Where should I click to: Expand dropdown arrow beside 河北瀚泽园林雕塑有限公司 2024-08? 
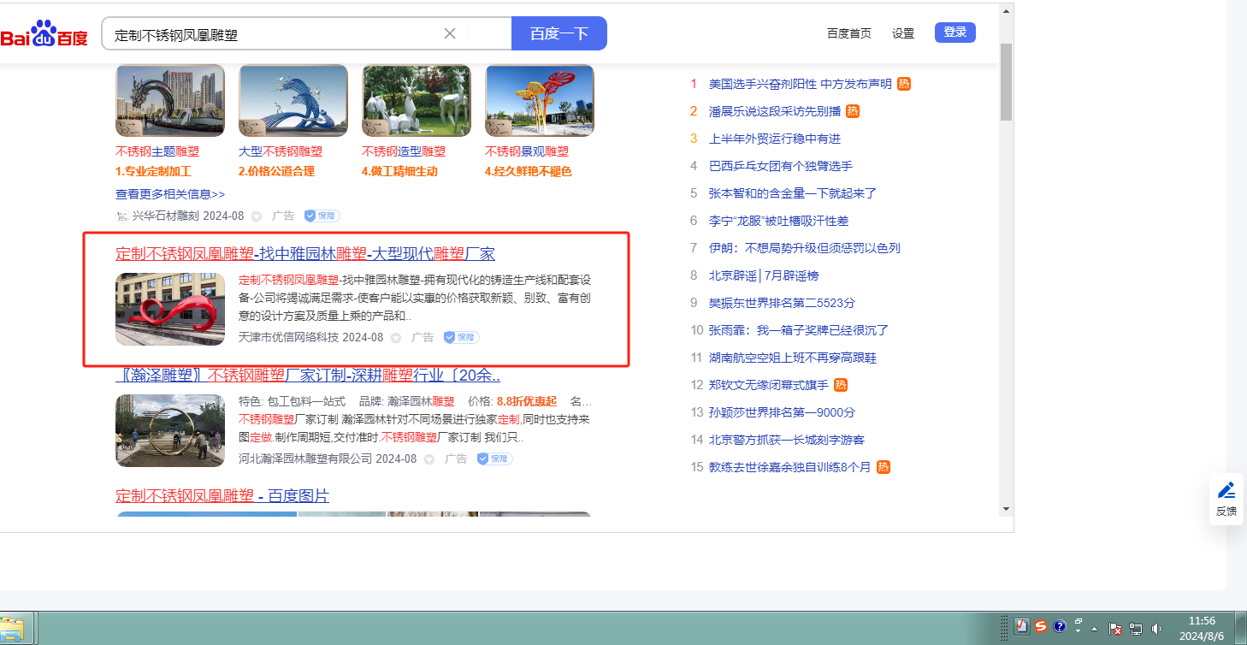point(429,459)
